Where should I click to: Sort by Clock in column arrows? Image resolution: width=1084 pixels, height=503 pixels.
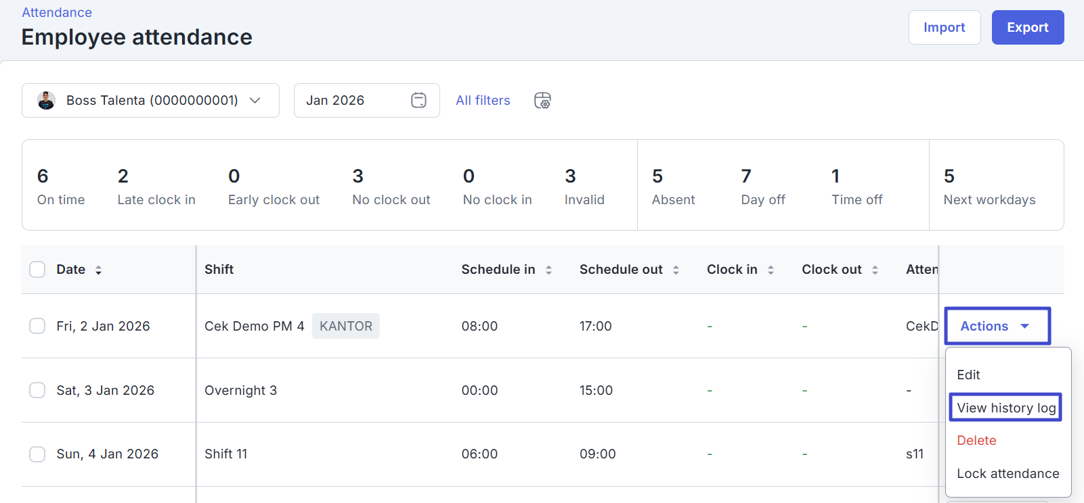[x=771, y=270]
